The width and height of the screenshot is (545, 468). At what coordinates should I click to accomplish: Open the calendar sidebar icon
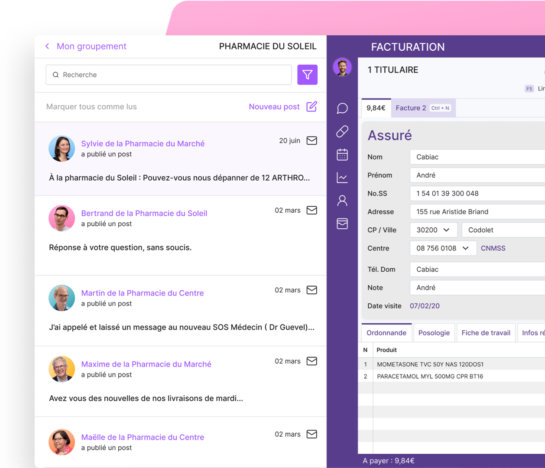(342, 155)
